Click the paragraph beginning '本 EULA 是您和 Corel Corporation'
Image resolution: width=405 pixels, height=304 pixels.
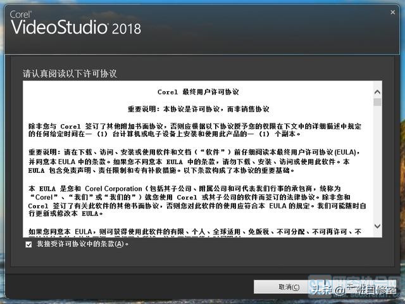coord(197,201)
